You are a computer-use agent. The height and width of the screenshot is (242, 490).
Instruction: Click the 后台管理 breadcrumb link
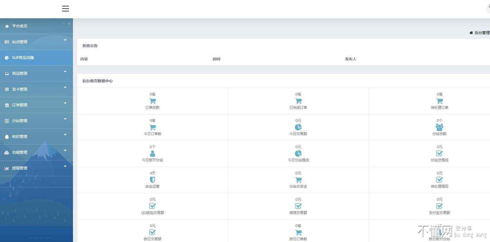tap(482, 33)
